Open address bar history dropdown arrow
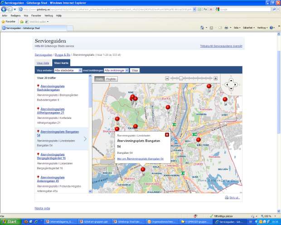 (194, 10)
